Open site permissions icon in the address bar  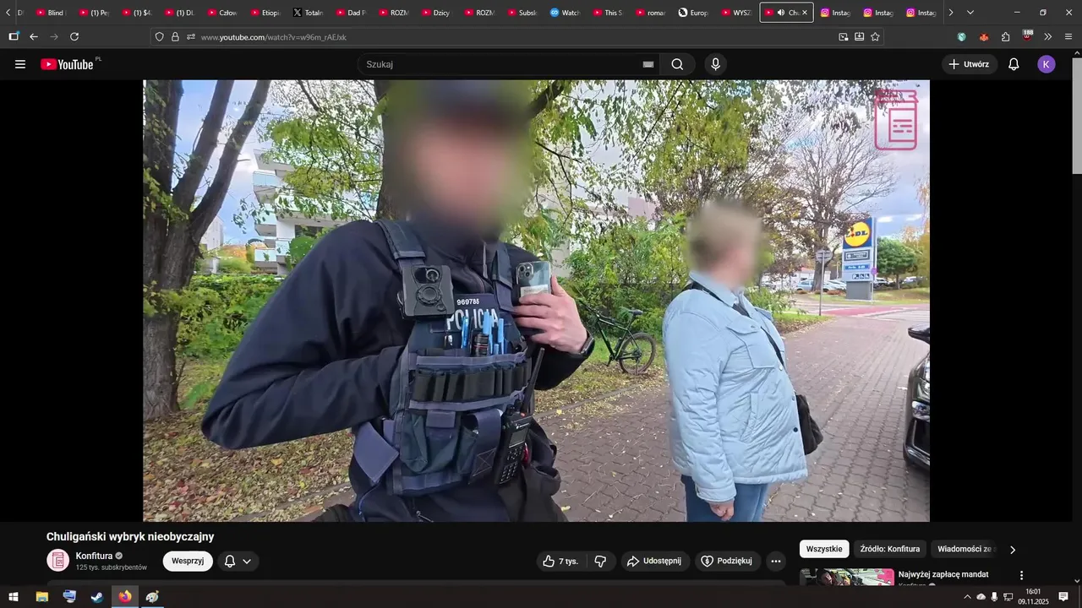click(x=191, y=37)
